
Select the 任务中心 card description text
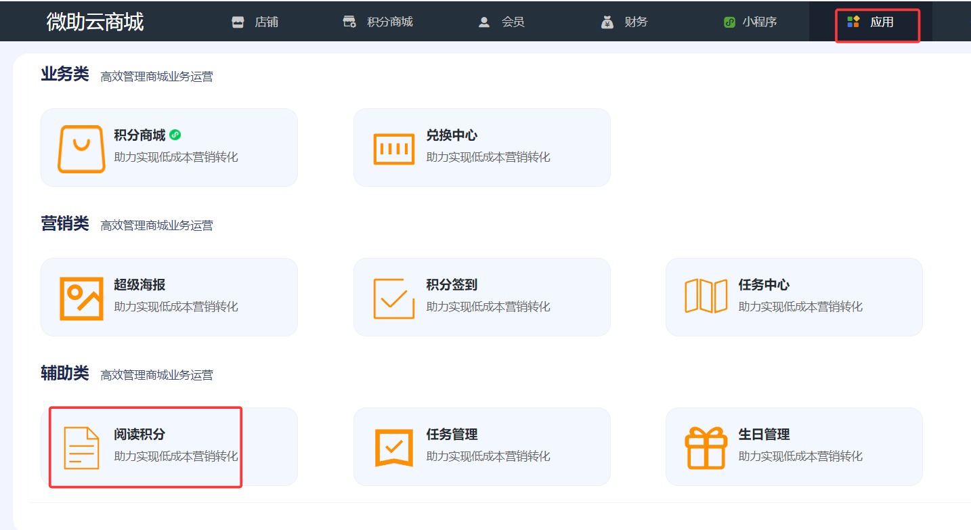pyautogui.click(x=800, y=307)
